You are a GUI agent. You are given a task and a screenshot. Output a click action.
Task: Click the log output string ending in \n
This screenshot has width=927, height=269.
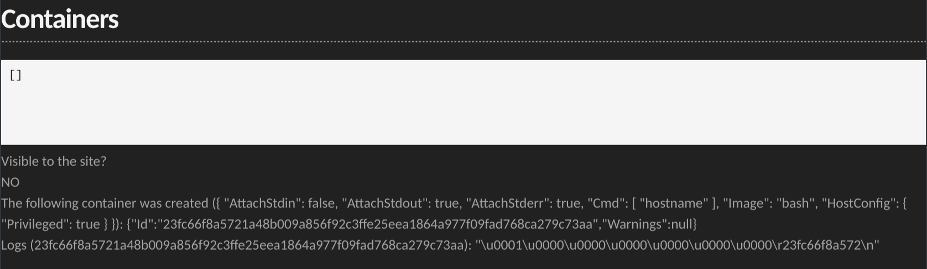(x=677, y=245)
